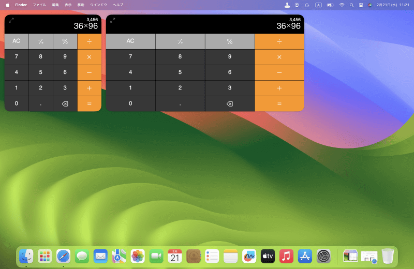This screenshot has width=414, height=269.
Task: Click digit 3 in the small calculator
Action: coord(65,88)
